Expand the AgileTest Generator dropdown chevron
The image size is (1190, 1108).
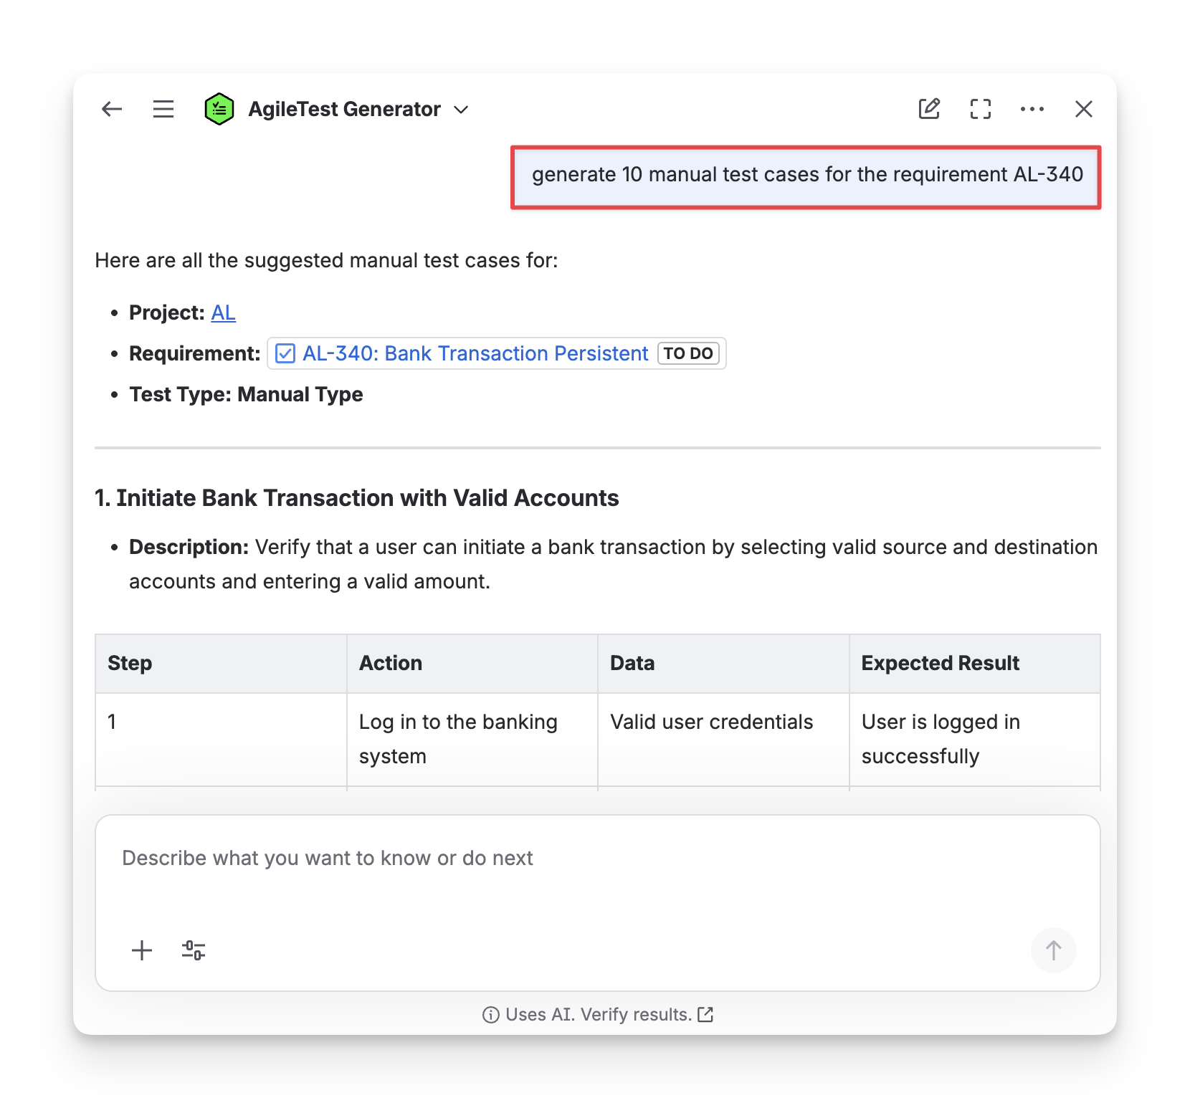point(462,110)
